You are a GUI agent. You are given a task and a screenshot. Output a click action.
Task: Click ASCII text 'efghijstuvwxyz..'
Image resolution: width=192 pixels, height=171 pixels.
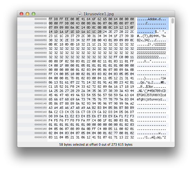[x=151, y=99]
